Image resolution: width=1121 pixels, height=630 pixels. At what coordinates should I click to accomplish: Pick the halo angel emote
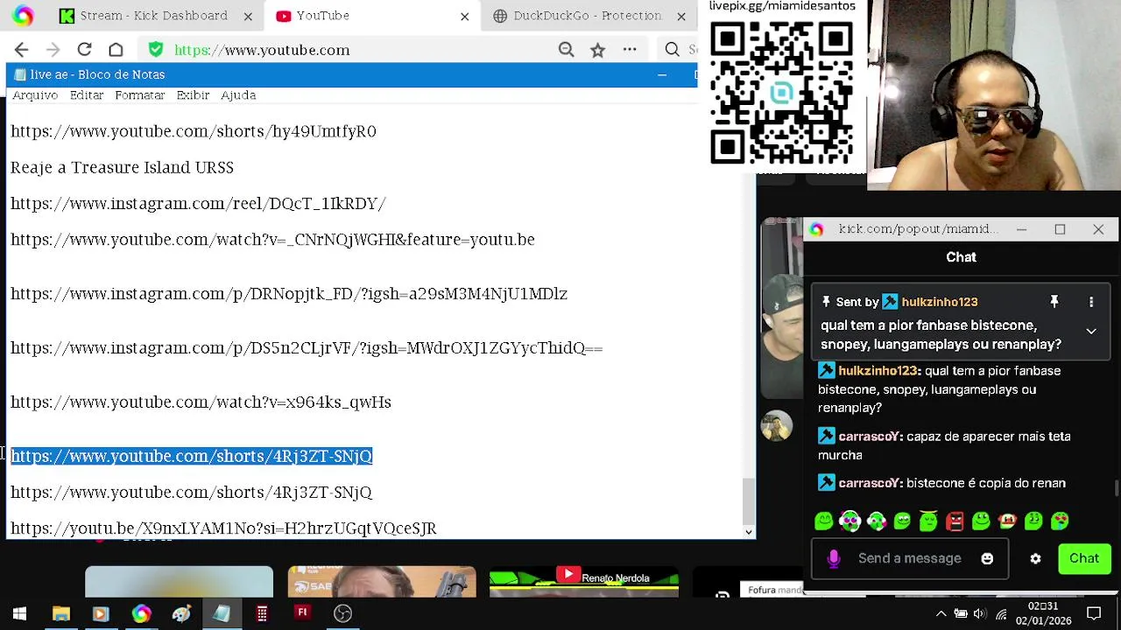928,521
